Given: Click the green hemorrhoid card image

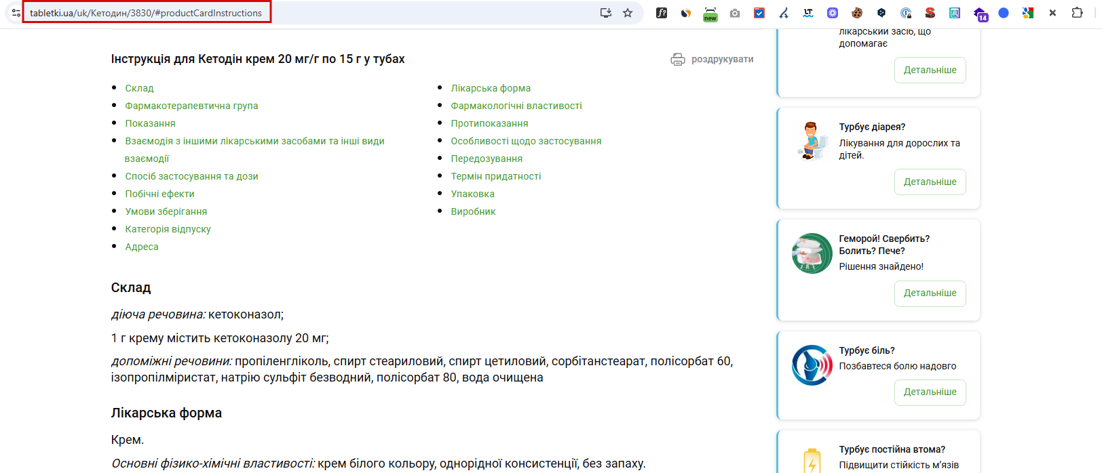Looking at the screenshot, I should tap(812, 253).
